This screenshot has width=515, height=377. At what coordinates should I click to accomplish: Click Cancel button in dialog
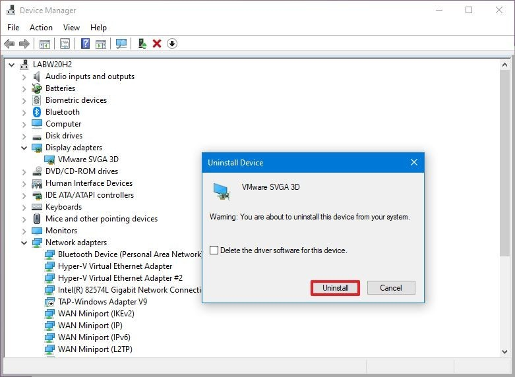[x=391, y=287]
